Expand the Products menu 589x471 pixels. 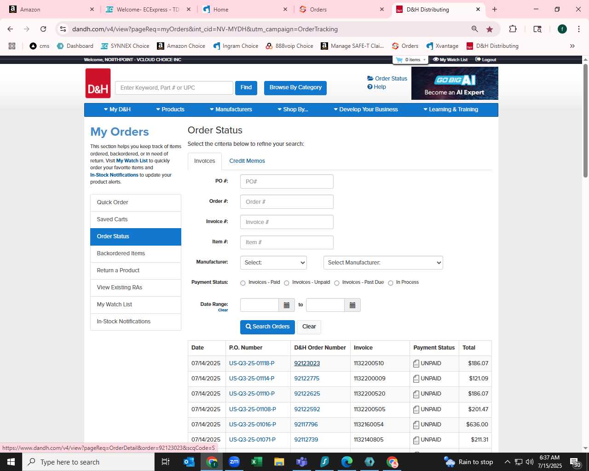pos(170,109)
